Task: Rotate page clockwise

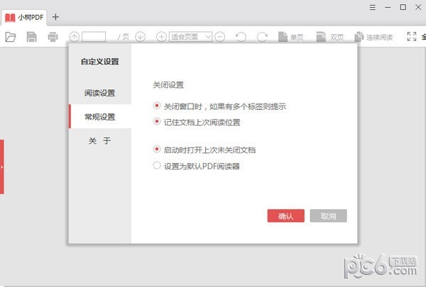Action: pos(262,37)
